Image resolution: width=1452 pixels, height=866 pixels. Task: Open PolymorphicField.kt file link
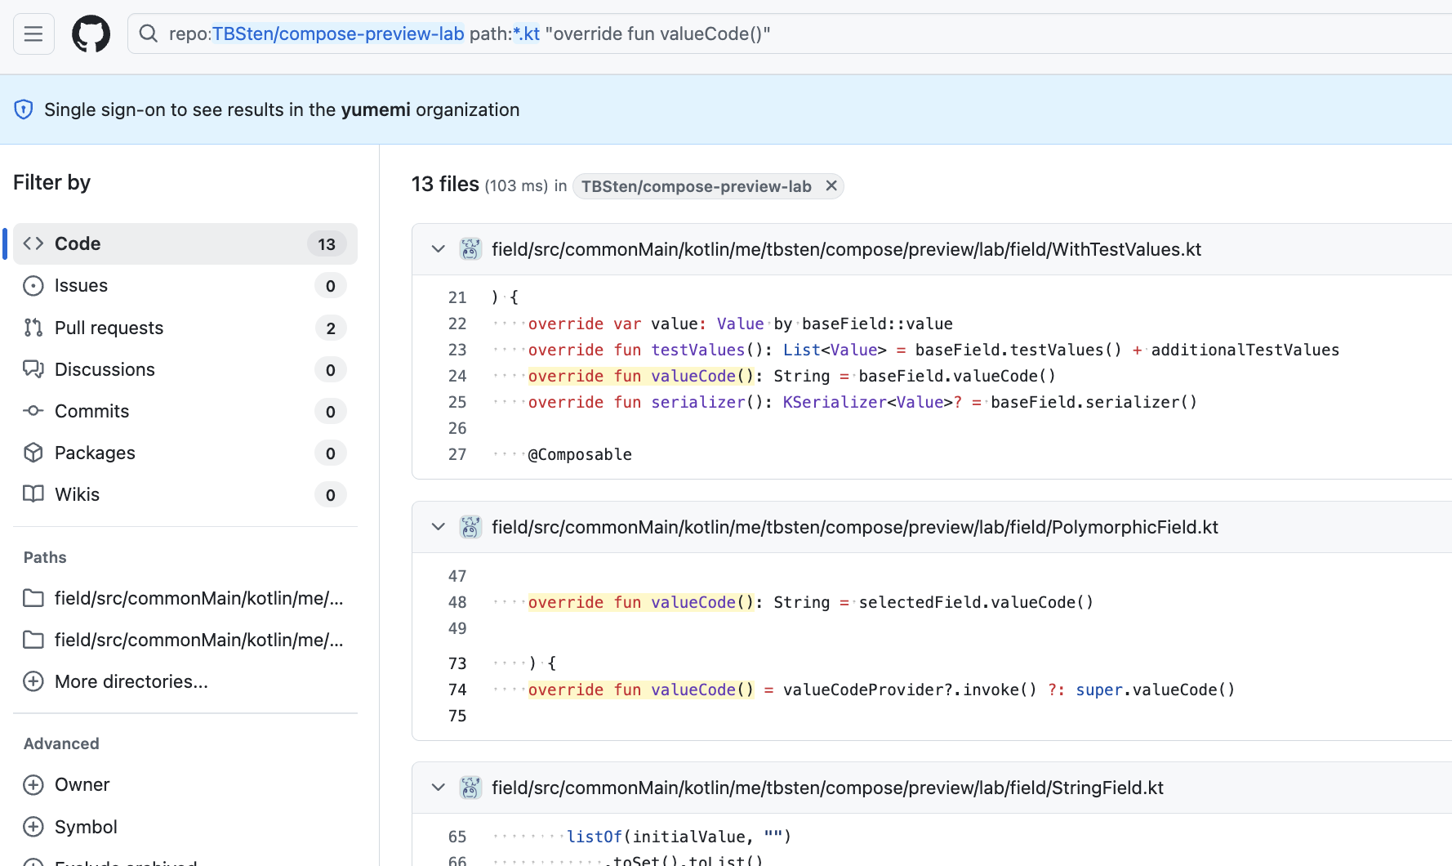point(854,527)
